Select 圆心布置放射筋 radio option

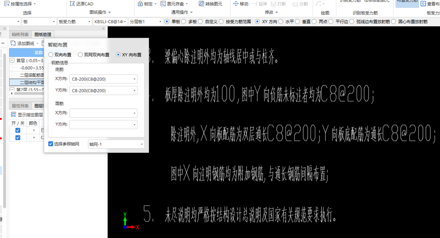(393, 21)
